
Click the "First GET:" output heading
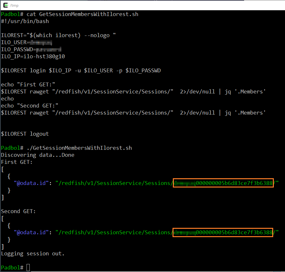[17, 162]
